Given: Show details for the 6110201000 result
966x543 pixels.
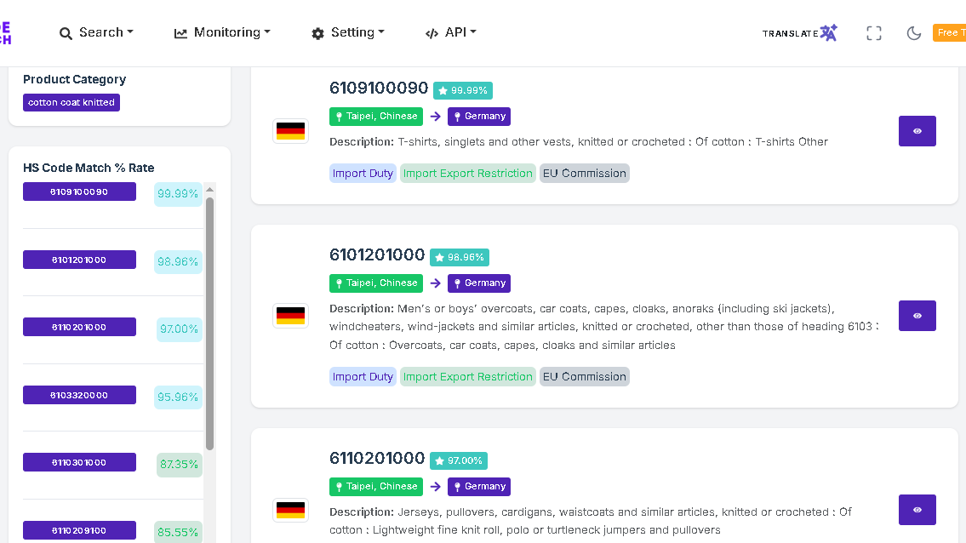Looking at the screenshot, I should pos(917,510).
